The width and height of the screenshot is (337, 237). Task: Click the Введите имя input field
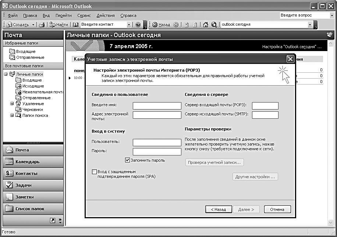pos(157,106)
